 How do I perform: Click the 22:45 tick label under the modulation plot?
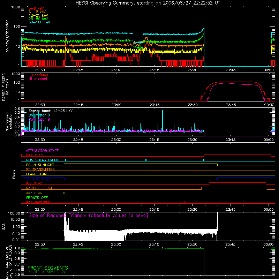78,140
